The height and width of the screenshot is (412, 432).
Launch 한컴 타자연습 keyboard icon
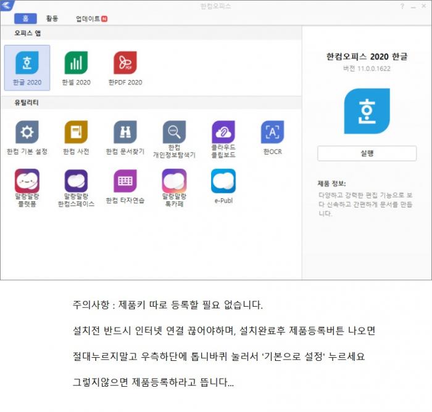[125, 181]
